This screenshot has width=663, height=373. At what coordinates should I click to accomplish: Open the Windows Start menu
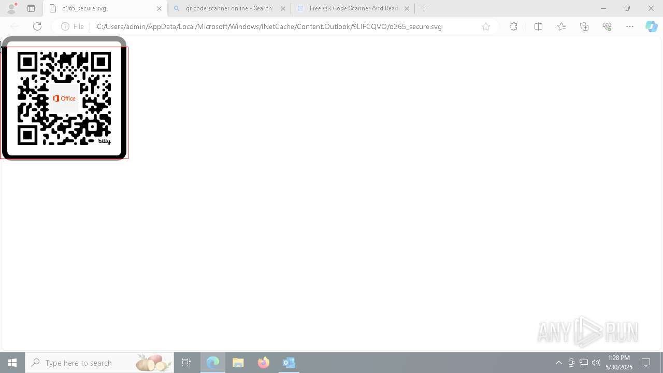tap(12, 363)
